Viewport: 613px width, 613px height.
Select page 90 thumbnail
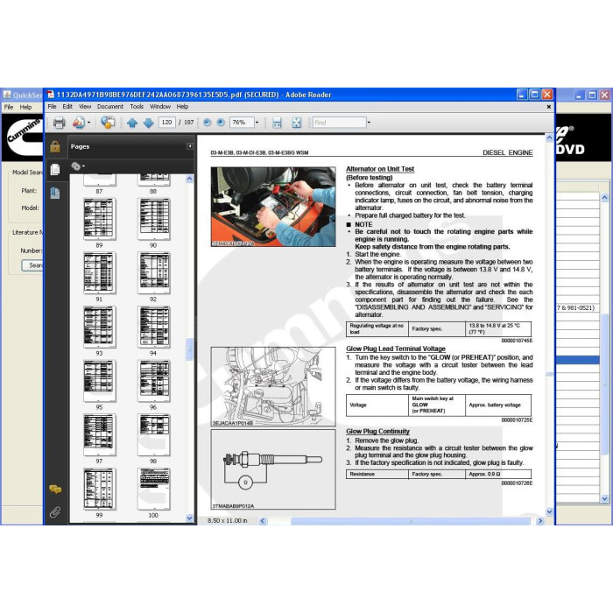tap(153, 219)
